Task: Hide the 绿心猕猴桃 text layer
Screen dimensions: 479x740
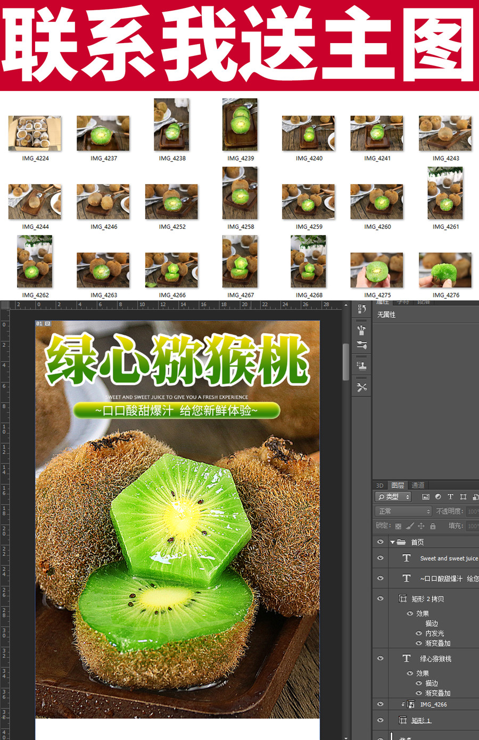Action: click(x=380, y=659)
